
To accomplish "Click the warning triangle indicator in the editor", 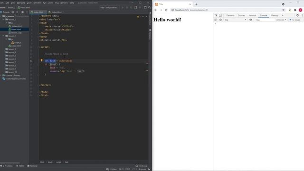I will pos(138,17).
